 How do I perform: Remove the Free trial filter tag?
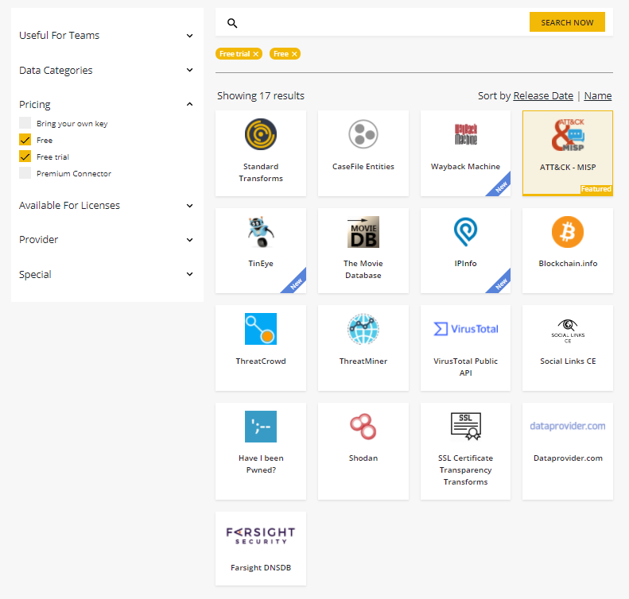[x=256, y=54]
